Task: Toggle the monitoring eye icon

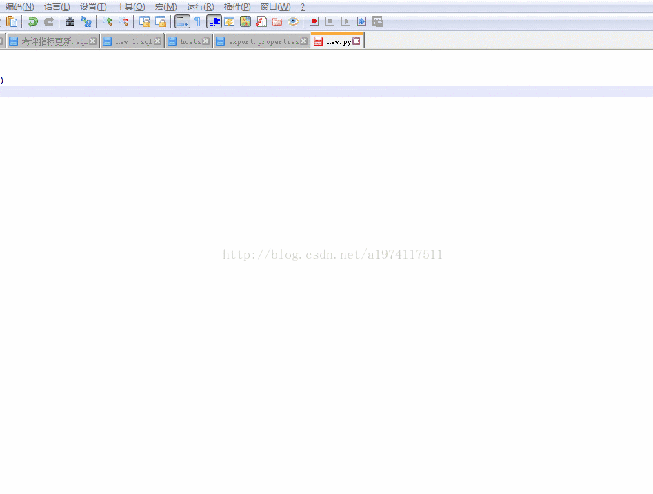Action: click(x=293, y=21)
